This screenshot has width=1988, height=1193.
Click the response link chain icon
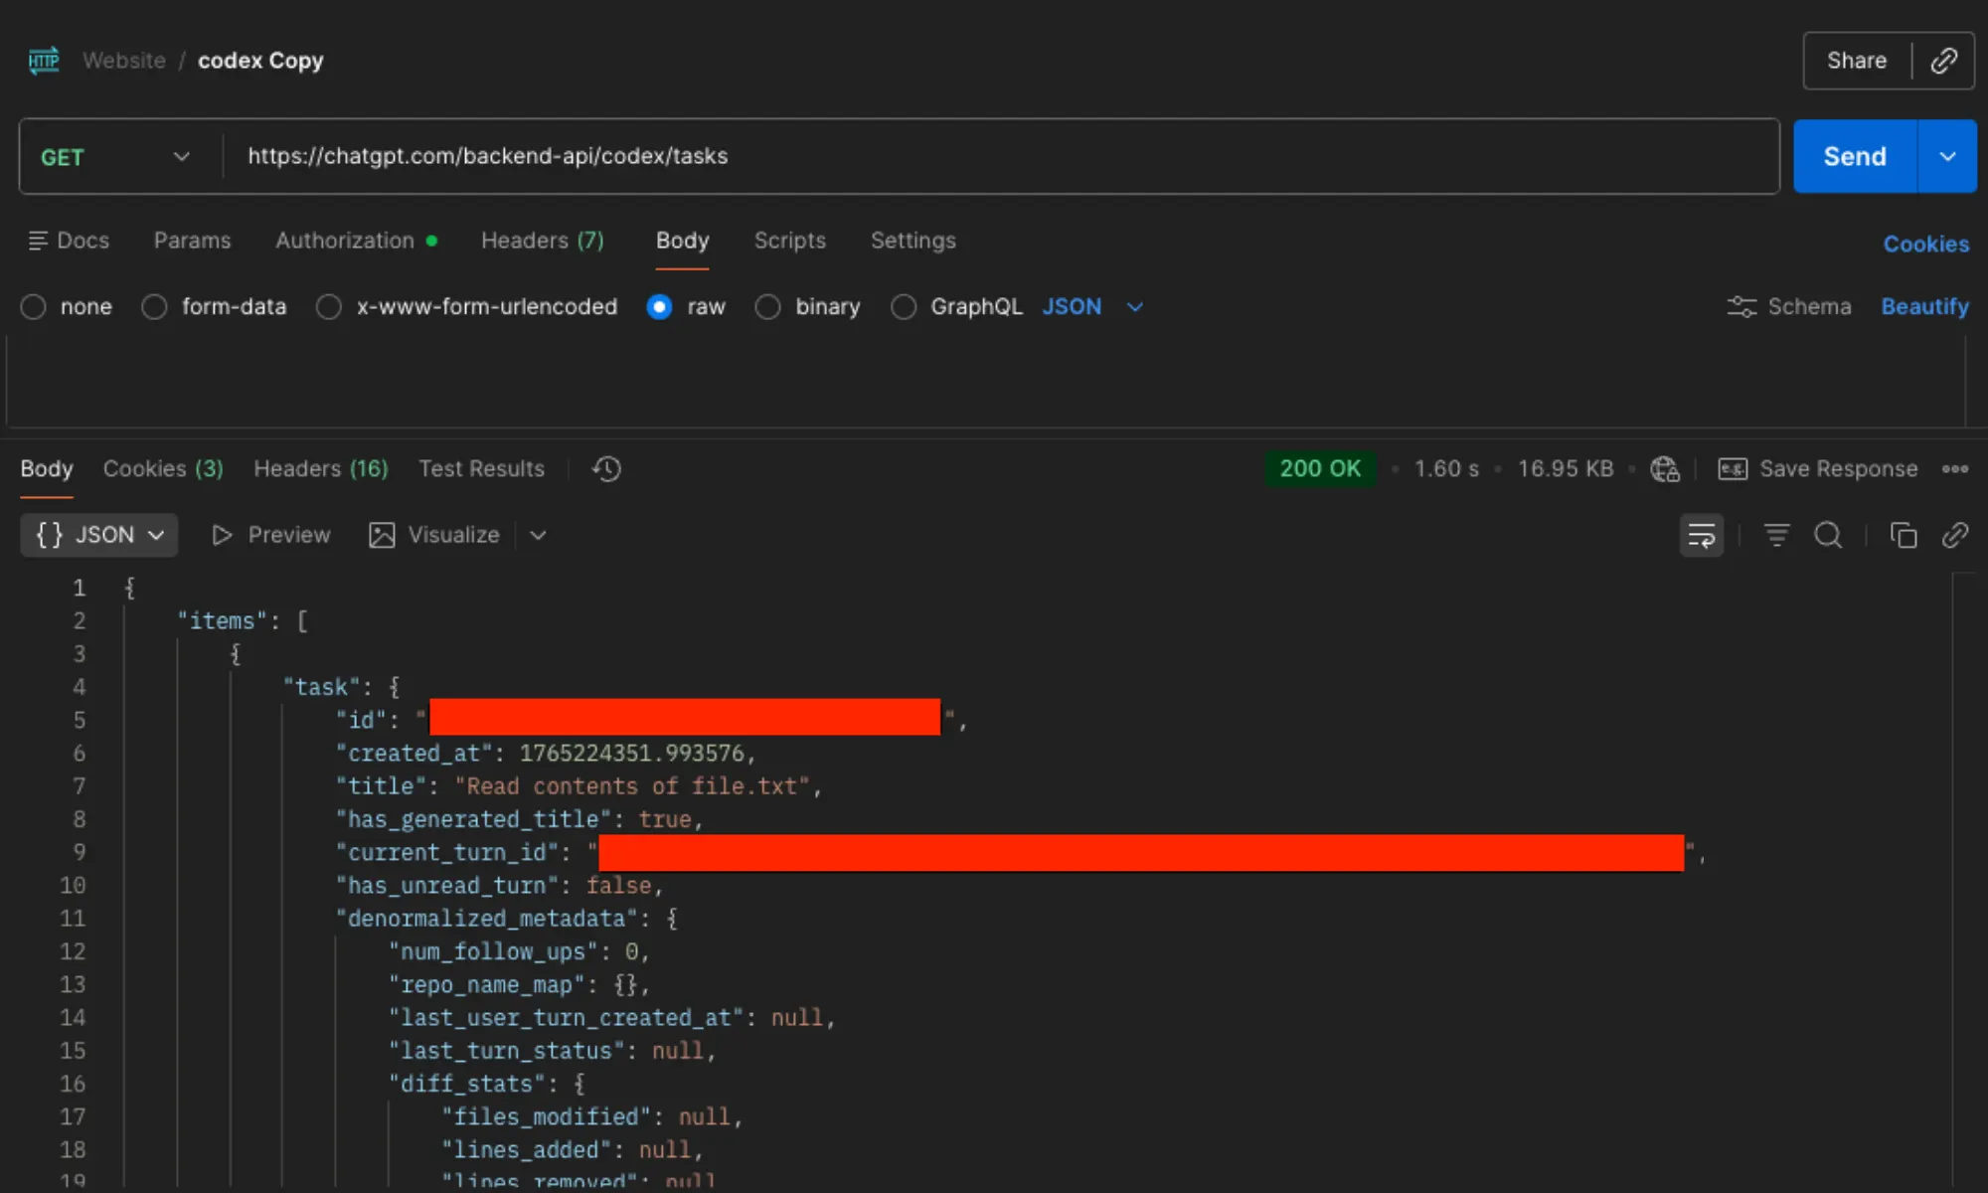[x=1955, y=535]
